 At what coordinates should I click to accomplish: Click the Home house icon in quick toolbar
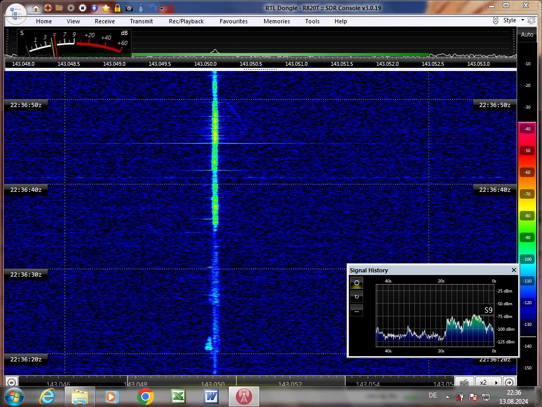[x=36, y=8]
